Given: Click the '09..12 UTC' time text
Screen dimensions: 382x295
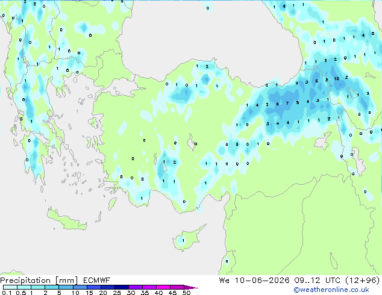Looking at the screenshot, I should coord(317,281).
